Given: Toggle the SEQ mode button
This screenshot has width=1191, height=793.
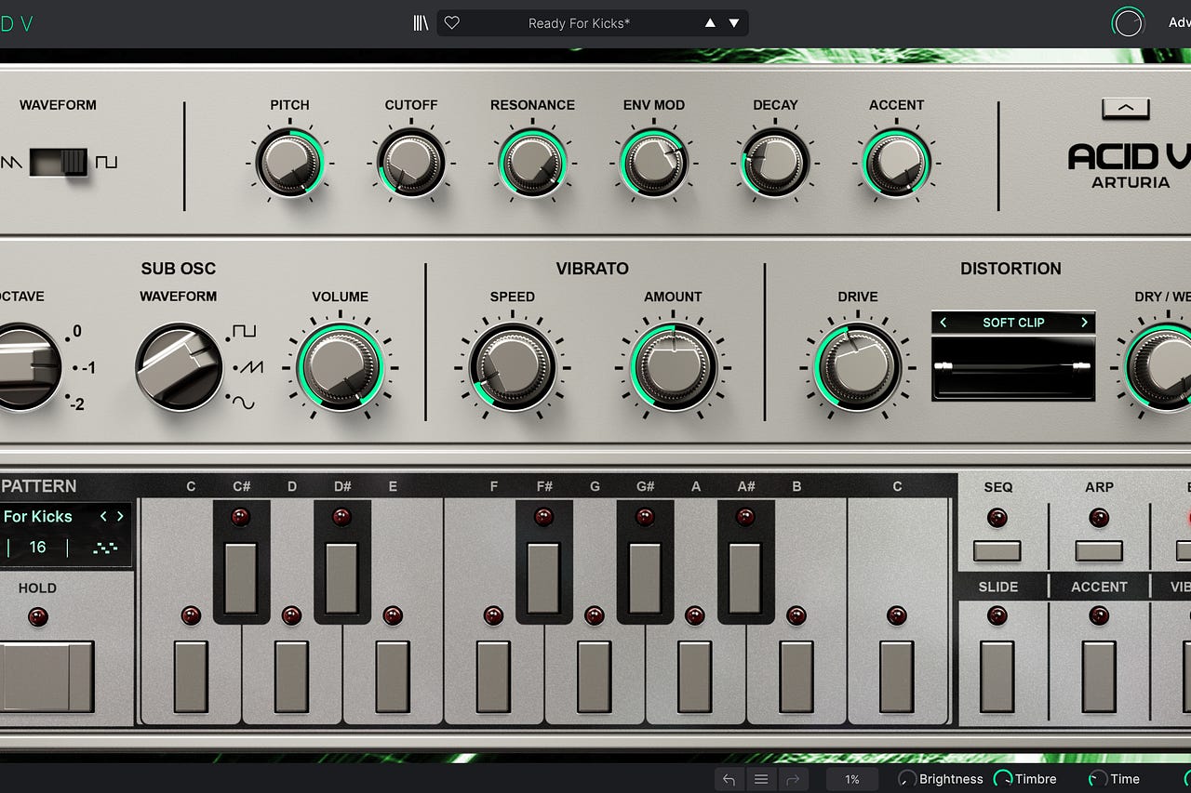Looking at the screenshot, I should click(x=997, y=551).
